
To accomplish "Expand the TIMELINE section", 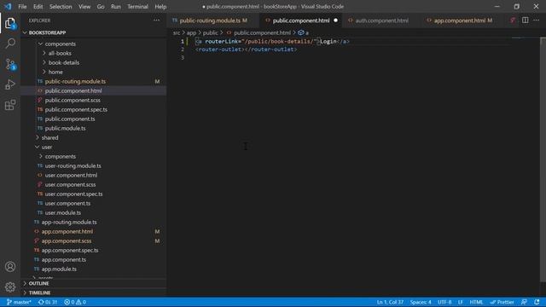I will coord(94,293).
